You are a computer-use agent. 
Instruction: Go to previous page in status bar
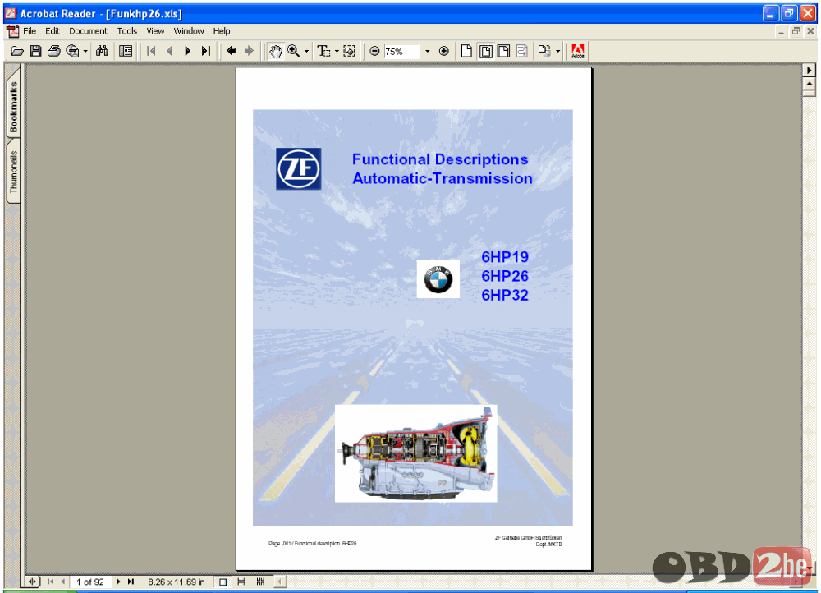[63, 582]
